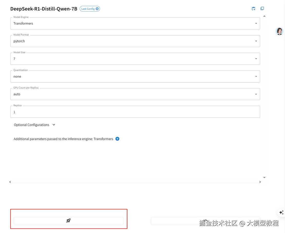Click the DeepSeek-R1-Distill-Qwen-7B title
Image resolution: width=285 pixels, height=233 pixels.
[44, 9]
